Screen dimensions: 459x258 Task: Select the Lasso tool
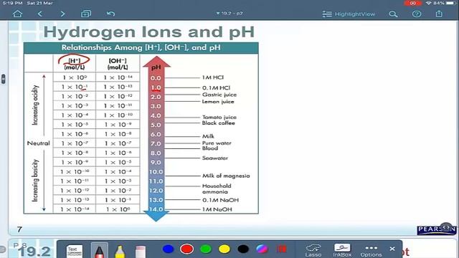313,251
